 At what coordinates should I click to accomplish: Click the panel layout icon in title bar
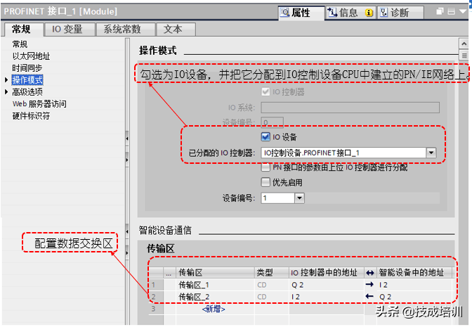451,11
